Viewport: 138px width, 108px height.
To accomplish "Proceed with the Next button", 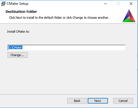I will [x=98, y=101].
